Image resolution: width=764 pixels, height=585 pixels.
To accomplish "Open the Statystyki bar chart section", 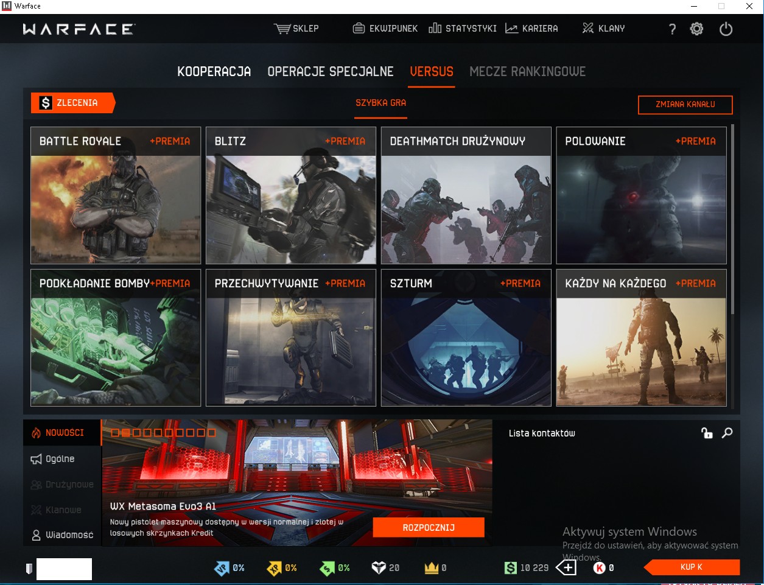I will coord(463,29).
